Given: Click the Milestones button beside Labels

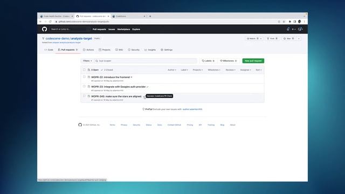Looking at the screenshot, I should (x=228, y=61).
